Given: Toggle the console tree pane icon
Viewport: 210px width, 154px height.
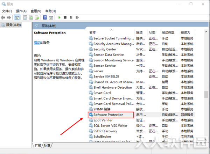Looking at the screenshot, I should click(x=17, y=17).
